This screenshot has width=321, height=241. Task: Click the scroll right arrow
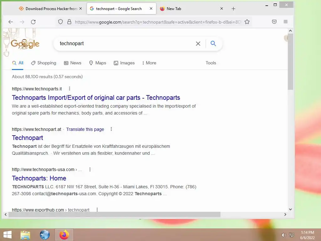tap(285, 215)
